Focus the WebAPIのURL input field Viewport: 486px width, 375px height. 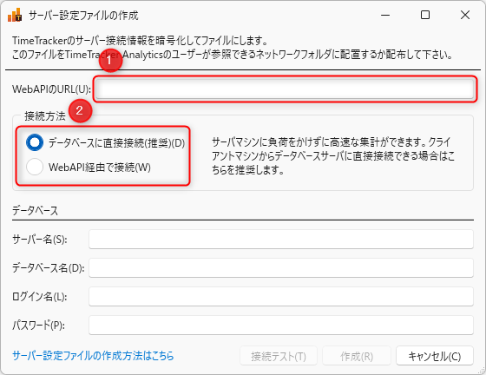(285, 89)
